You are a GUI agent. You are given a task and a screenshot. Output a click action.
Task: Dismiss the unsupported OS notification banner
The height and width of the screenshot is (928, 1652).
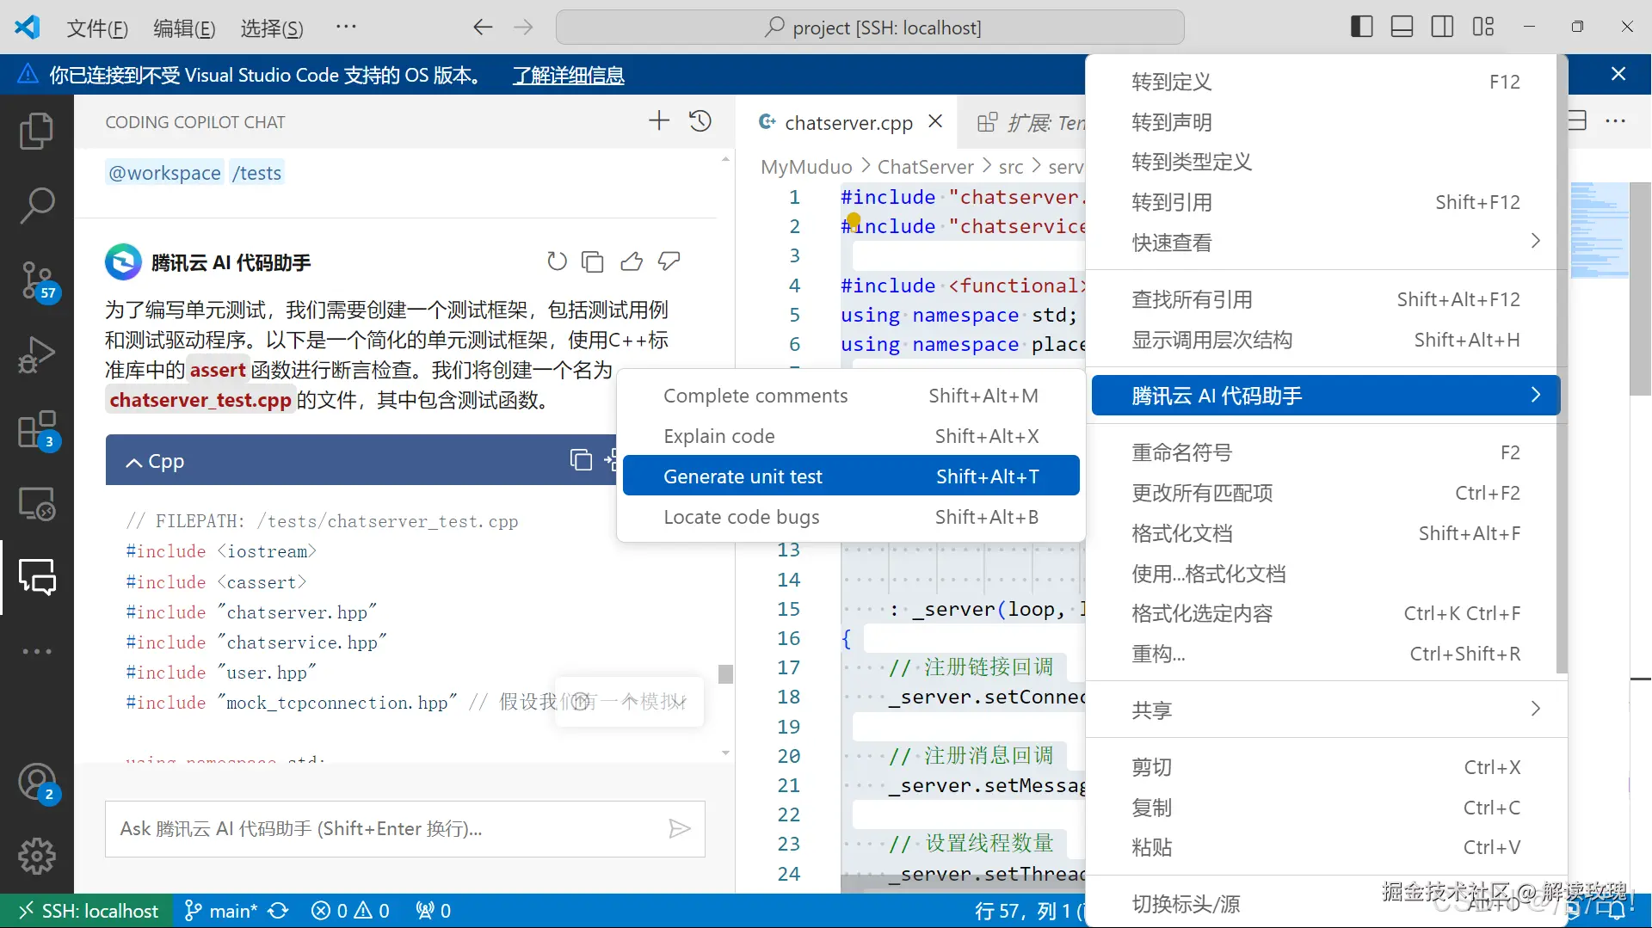pyautogui.click(x=1618, y=74)
